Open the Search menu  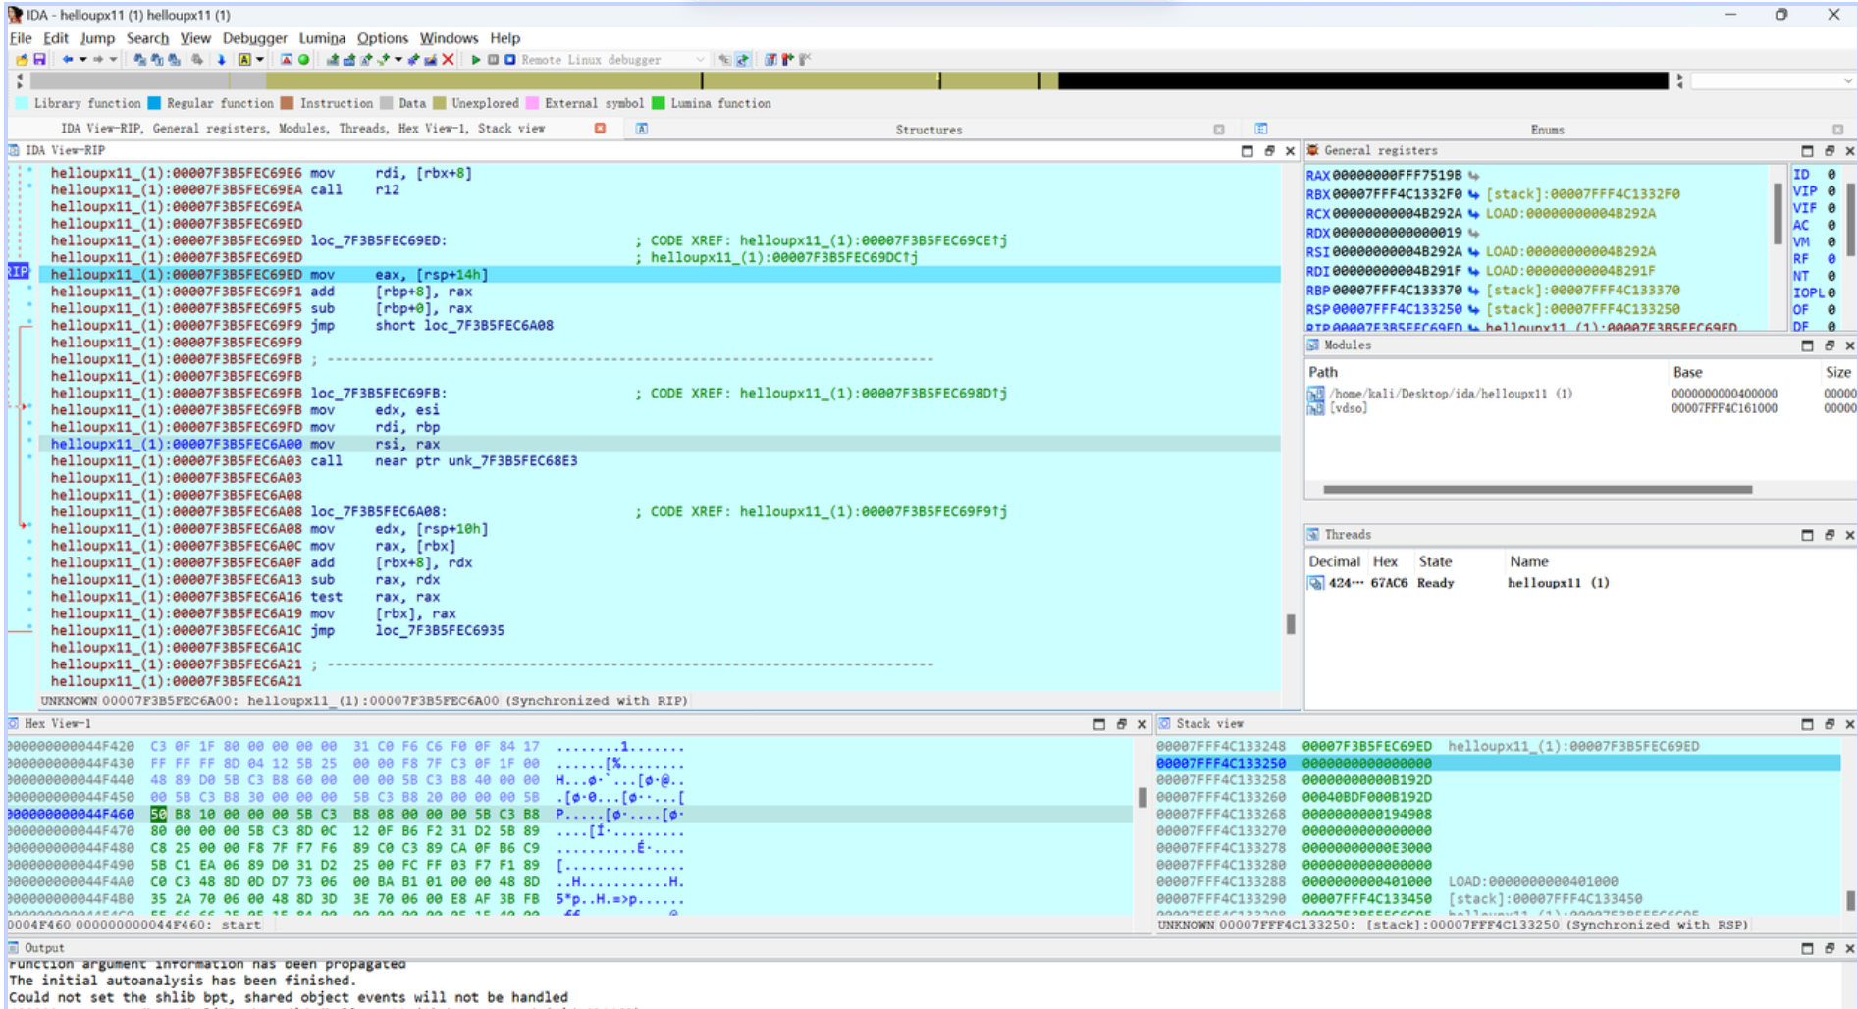(x=147, y=38)
